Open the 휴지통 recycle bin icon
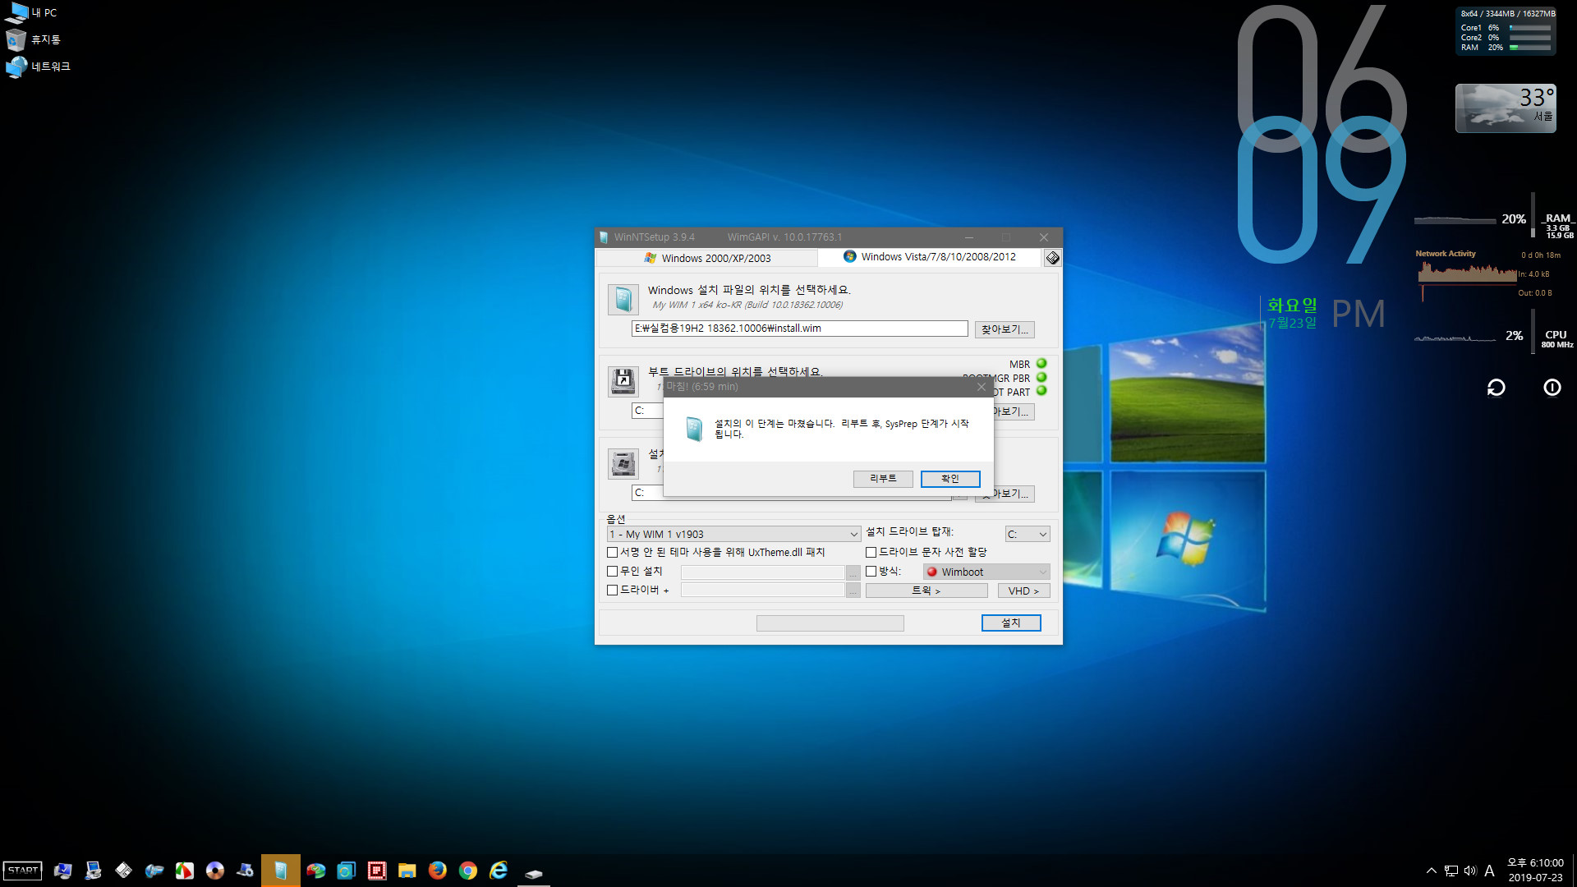 click(33, 39)
